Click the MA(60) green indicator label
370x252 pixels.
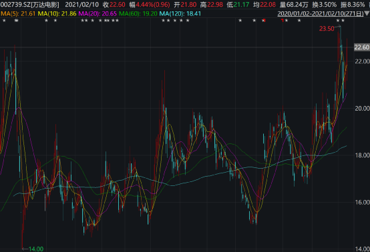click(138, 13)
